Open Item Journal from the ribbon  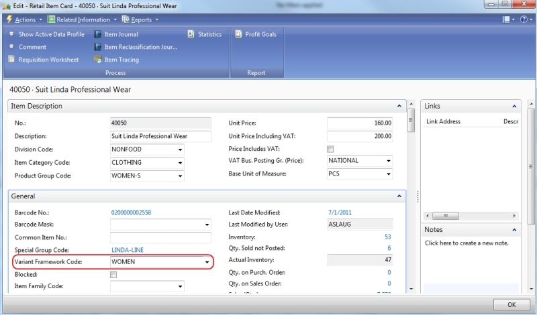(x=98, y=34)
